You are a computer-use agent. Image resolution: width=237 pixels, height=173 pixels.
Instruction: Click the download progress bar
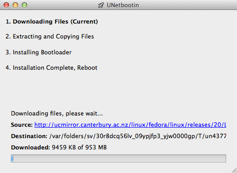[x=118, y=159]
